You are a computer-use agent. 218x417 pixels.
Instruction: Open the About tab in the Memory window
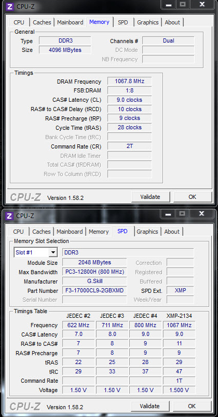click(172, 22)
